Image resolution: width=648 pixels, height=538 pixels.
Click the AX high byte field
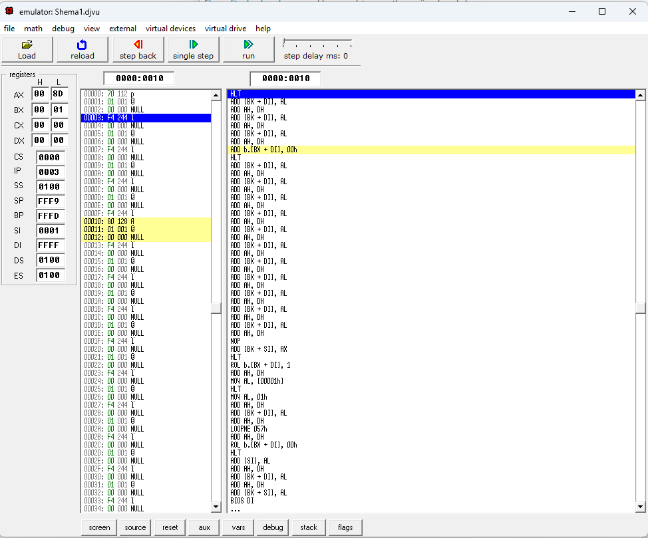(40, 94)
